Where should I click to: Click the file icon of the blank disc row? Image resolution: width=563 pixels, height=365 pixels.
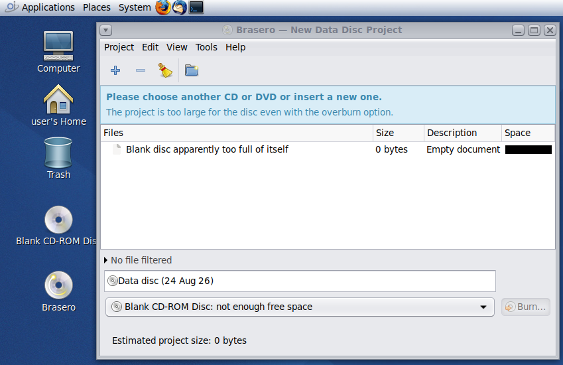click(117, 149)
